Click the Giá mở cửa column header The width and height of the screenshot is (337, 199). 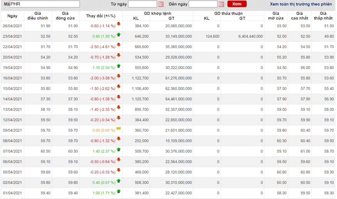tap(276, 16)
